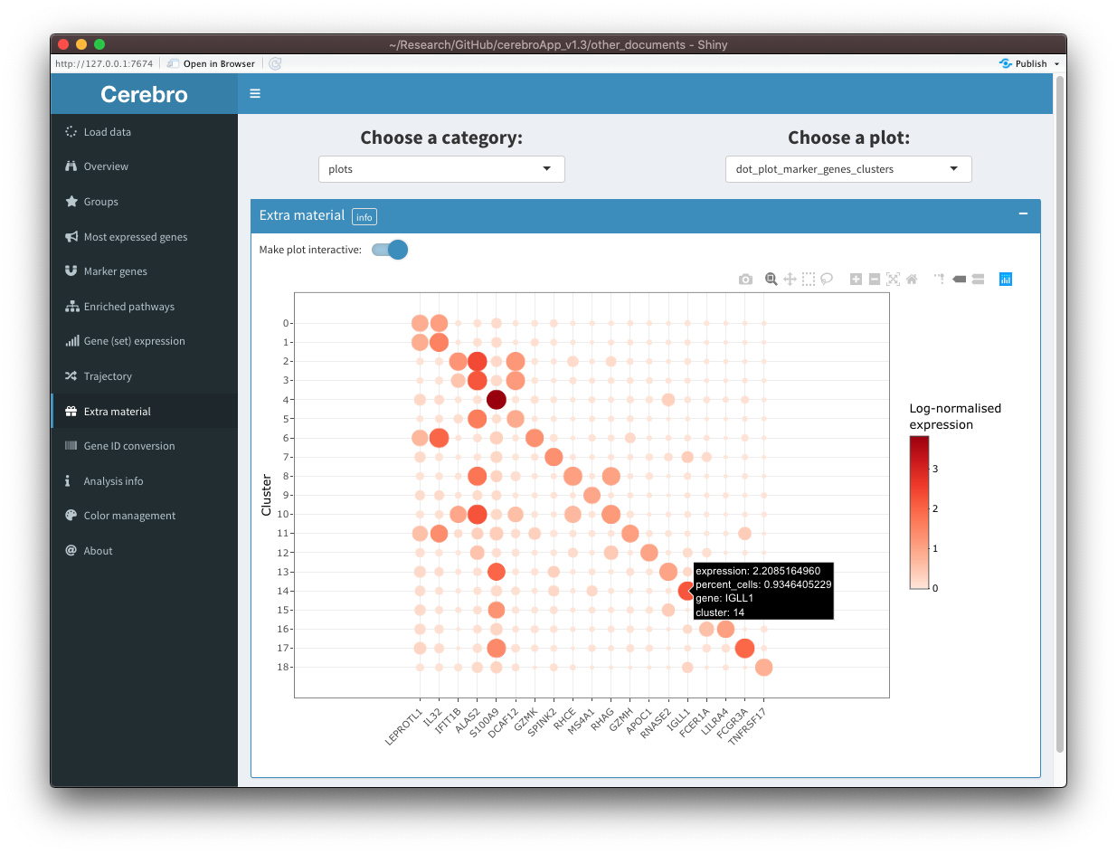This screenshot has width=1117, height=854.
Task: Download plot as PNG camera icon
Action: tap(745, 280)
